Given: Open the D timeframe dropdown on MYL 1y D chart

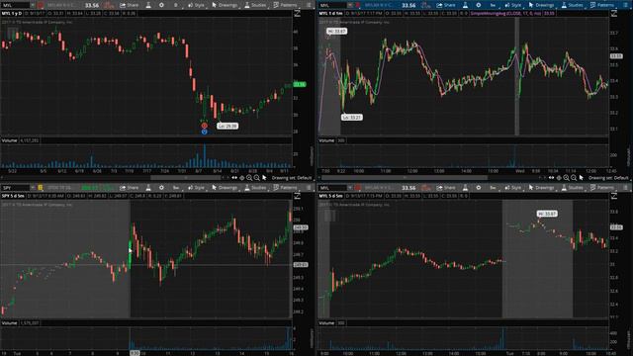Looking at the screenshot, I should (176, 5).
